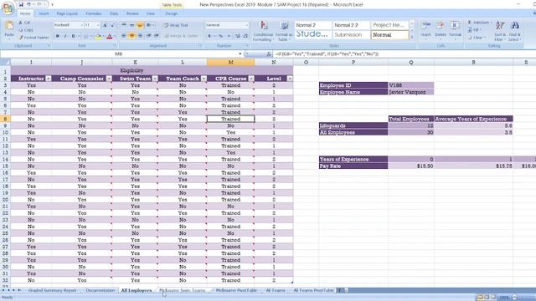Apply the Comma Style number format
Viewport: 536px width, 301px height.
click(x=229, y=36)
